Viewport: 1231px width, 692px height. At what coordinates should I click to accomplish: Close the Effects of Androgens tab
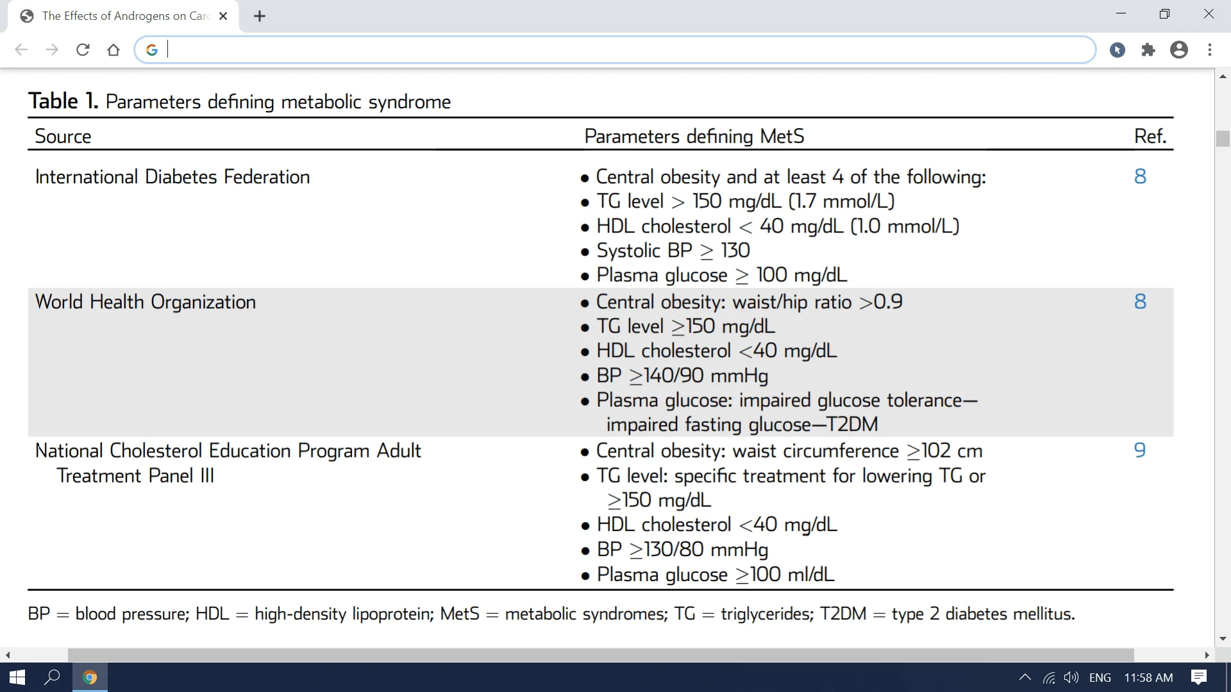tap(223, 17)
